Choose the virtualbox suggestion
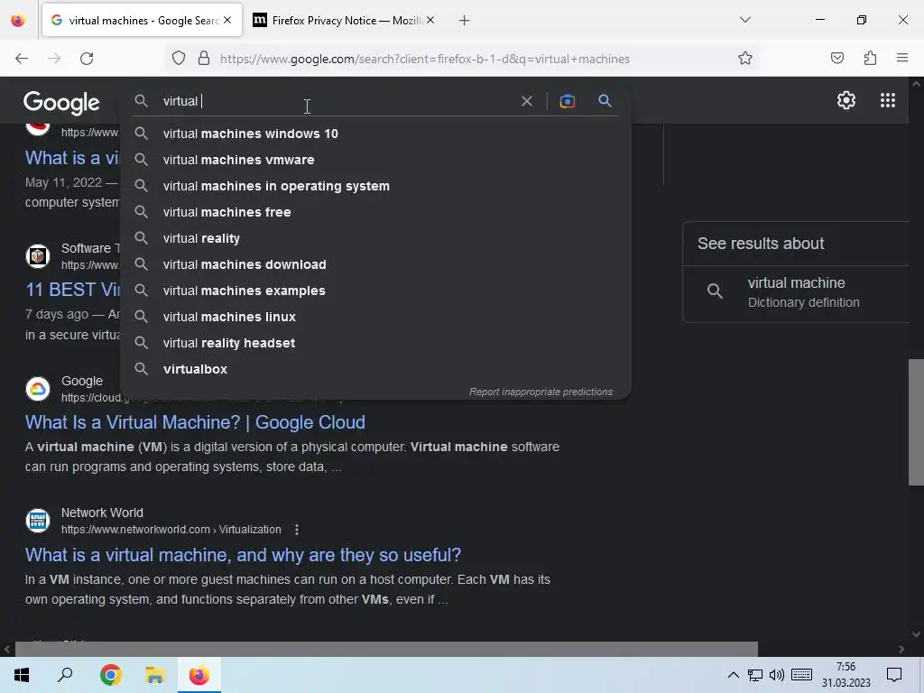Image resolution: width=924 pixels, height=693 pixels. 375,369
